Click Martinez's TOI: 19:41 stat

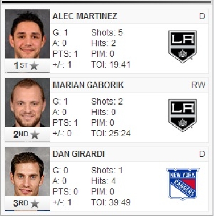[x=111, y=65]
